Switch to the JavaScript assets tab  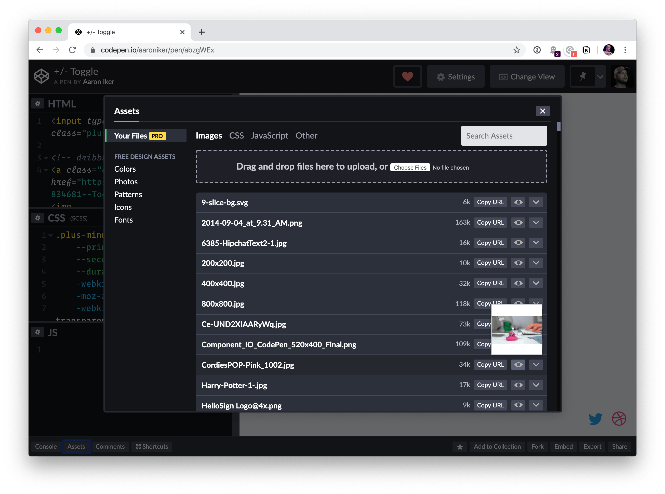point(269,136)
